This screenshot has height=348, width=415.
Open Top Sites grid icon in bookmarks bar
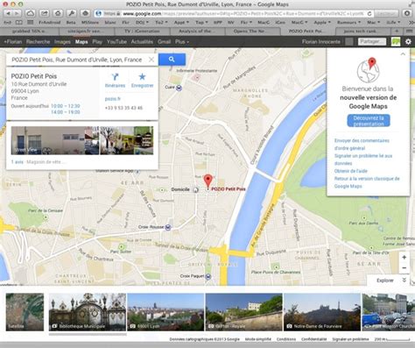(x=30, y=22)
